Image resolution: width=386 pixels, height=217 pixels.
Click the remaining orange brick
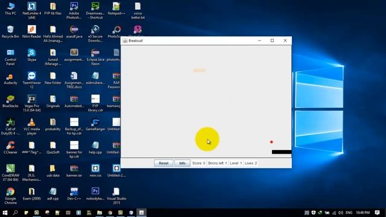click(x=199, y=71)
